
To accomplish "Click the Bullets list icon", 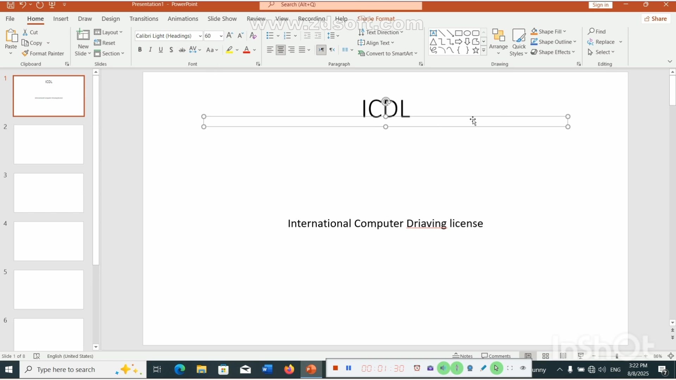I will [270, 36].
